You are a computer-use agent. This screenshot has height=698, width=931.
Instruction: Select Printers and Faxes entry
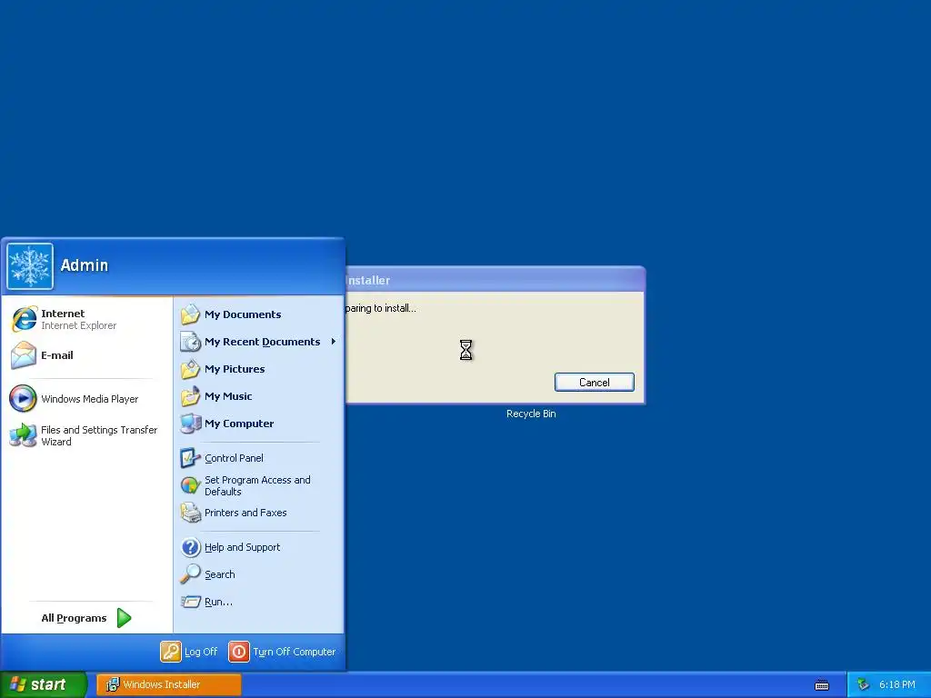[258, 513]
